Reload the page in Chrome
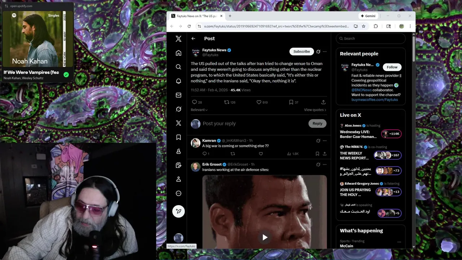This screenshot has width=462, height=260. 189,26
